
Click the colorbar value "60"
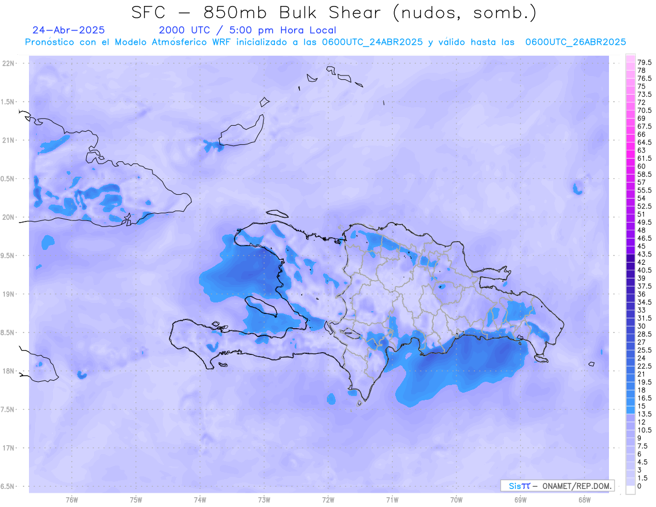[641, 166]
